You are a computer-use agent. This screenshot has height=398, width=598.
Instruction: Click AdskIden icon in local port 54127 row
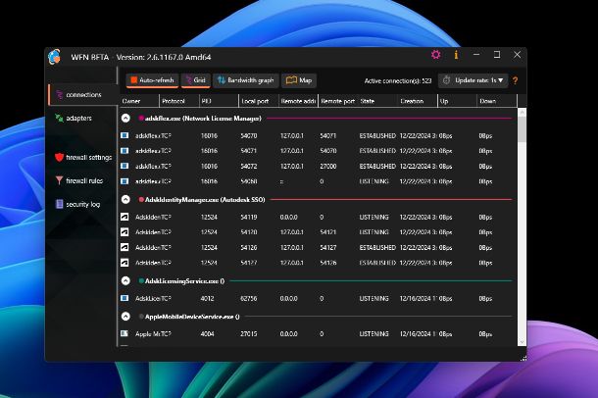125,263
